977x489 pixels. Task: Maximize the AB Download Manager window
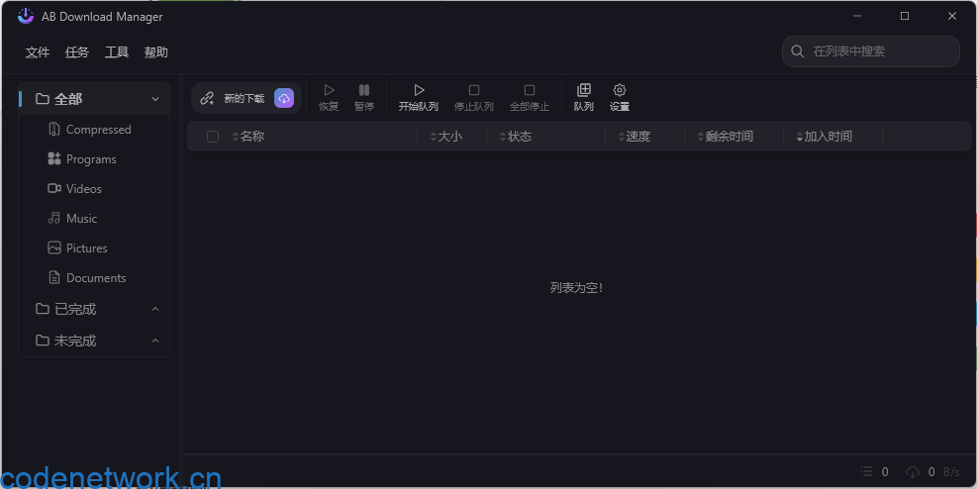[905, 16]
